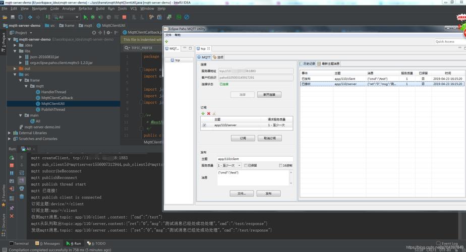Screen dimensions: 466x252
Task: Click the Rerun icon in Run panel
Action: 12,158
